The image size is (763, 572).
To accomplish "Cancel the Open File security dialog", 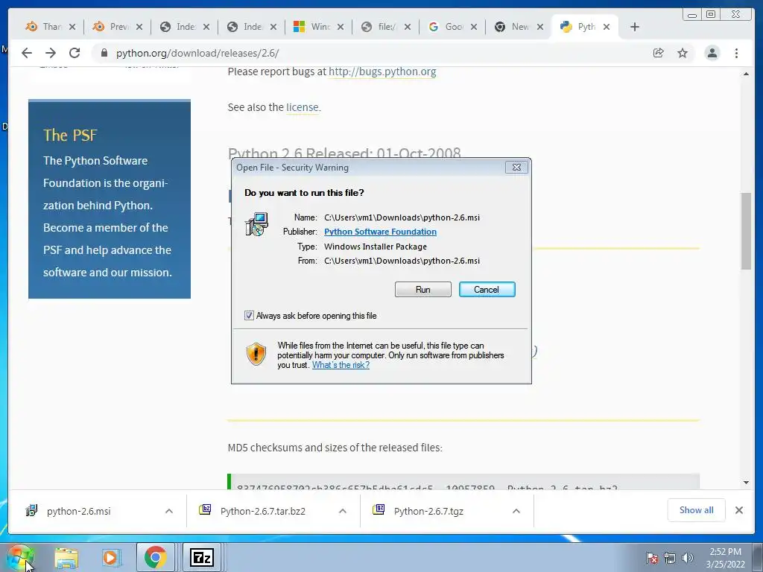I will click(487, 290).
